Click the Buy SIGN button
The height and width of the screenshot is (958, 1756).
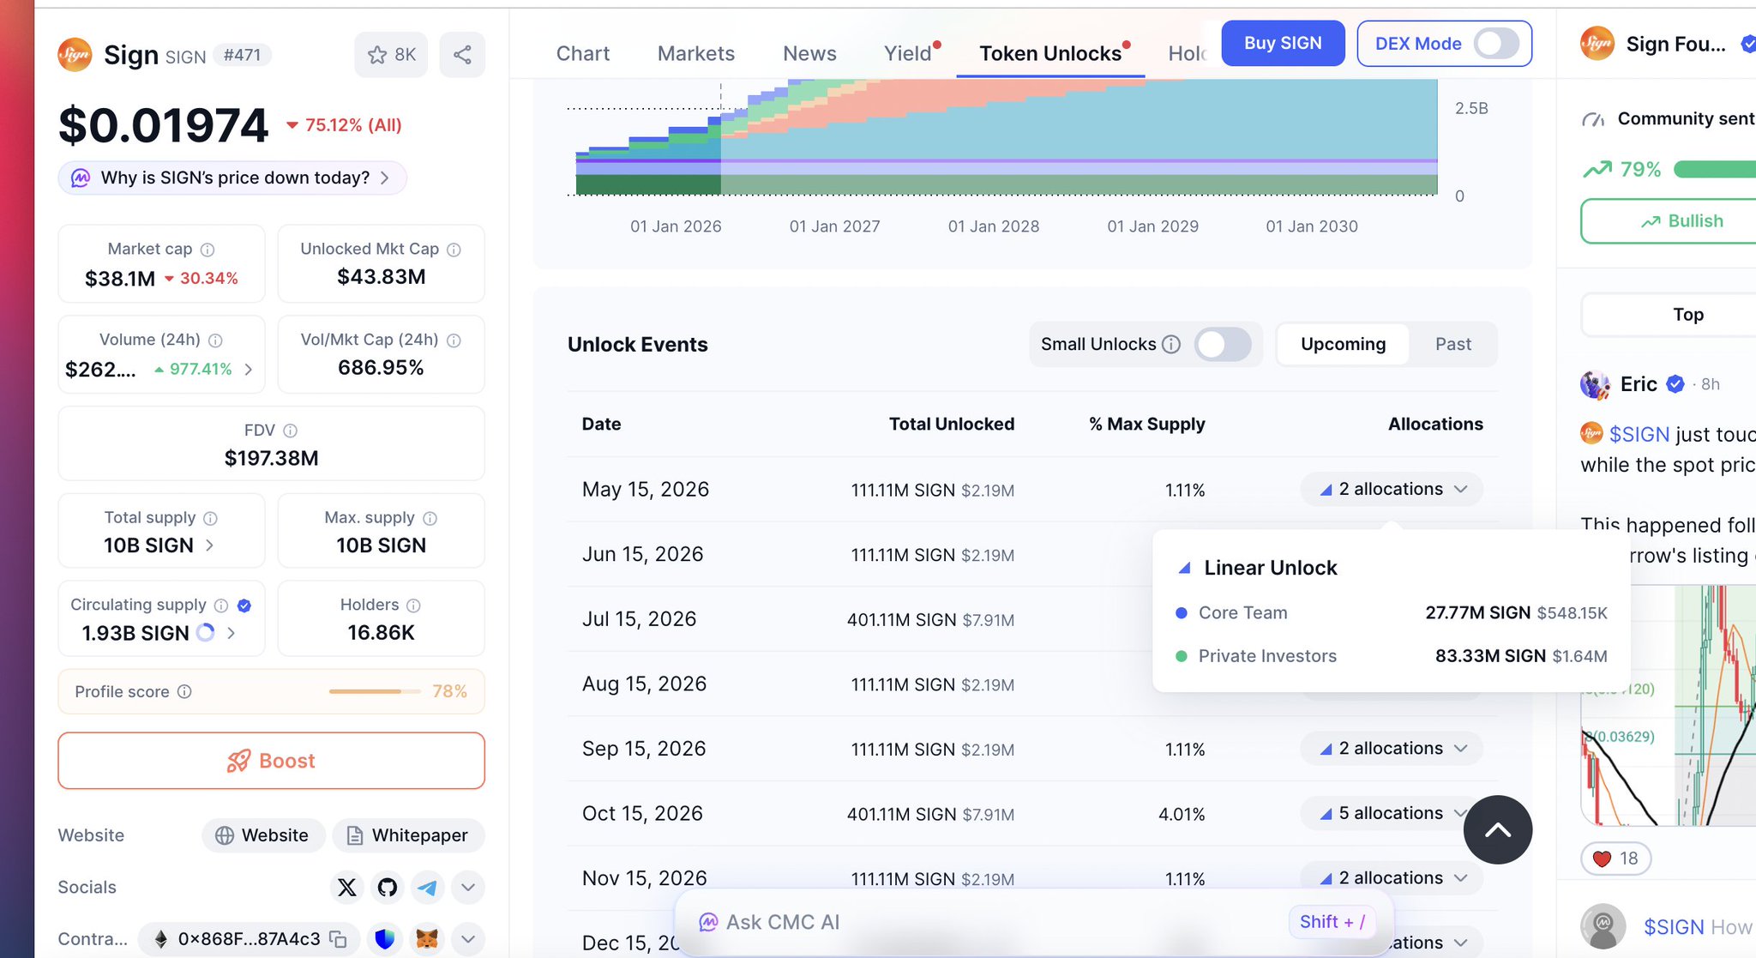point(1282,43)
